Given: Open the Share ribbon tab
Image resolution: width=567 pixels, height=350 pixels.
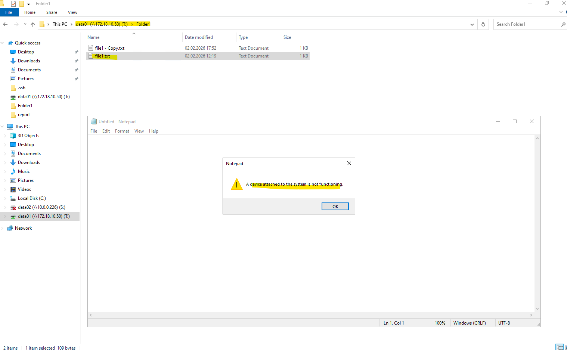Looking at the screenshot, I should coord(52,12).
